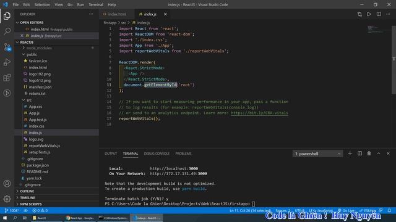Click the src breadcrumb
Viewport: 396px width, 222px height.
point(124,23)
